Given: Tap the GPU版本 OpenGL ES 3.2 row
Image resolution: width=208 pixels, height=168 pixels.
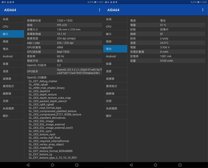Looking at the screenshot, I should (x=64, y=71).
